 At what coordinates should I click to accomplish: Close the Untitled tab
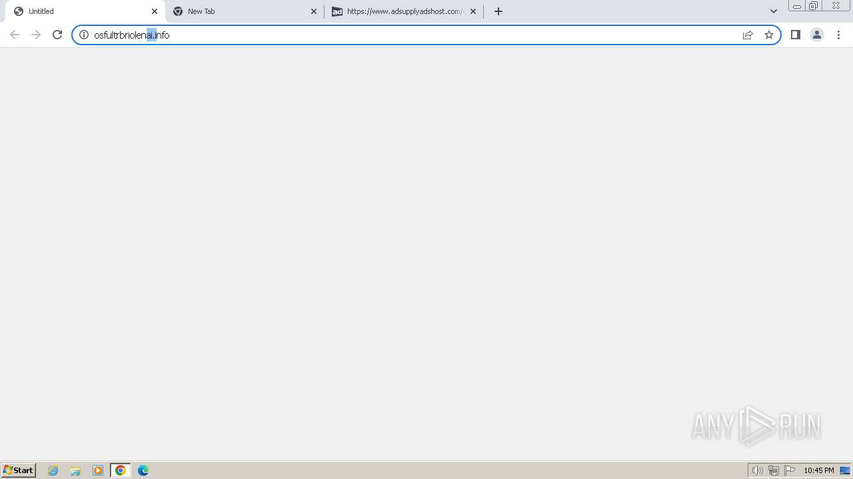click(x=155, y=11)
